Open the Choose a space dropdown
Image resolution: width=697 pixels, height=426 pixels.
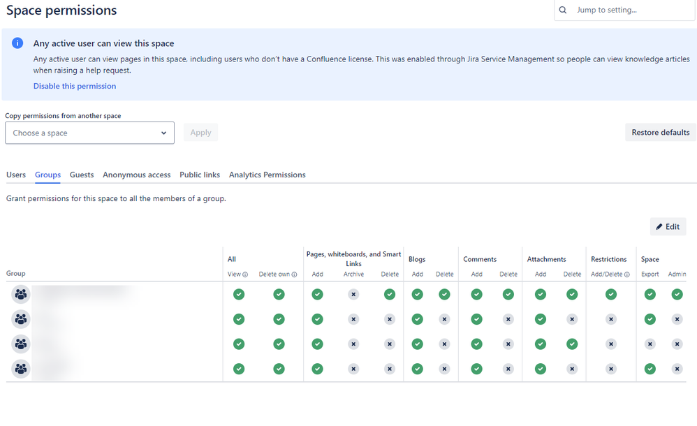click(x=90, y=133)
